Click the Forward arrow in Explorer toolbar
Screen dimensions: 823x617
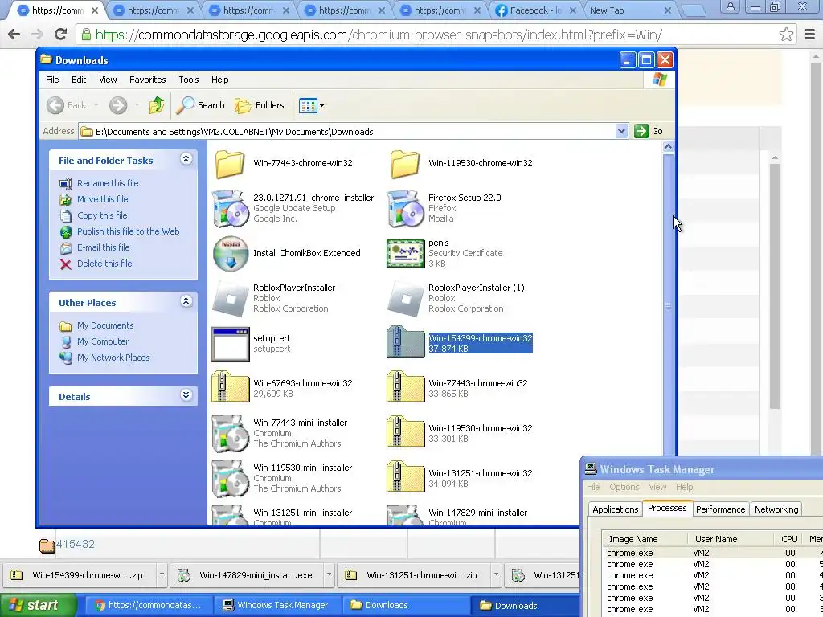[118, 105]
